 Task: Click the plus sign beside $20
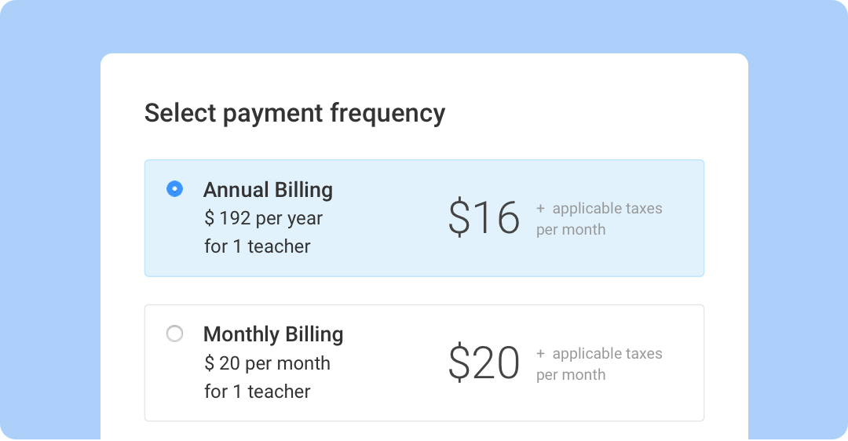[x=540, y=354]
